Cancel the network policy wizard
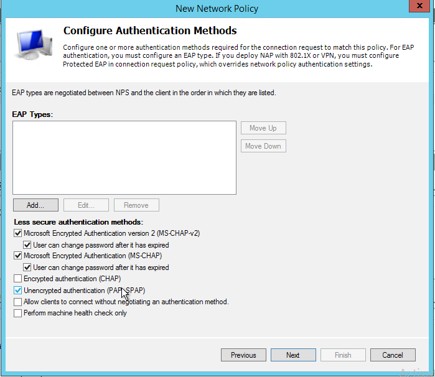The height and width of the screenshot is (377, 435). pyautogui.click(x=393, y=355)
